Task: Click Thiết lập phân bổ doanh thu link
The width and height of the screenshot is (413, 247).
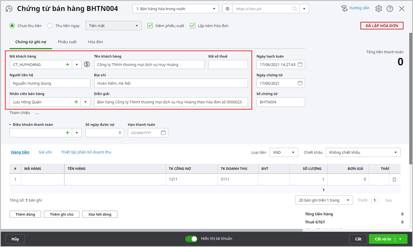Action: point(86,152)
